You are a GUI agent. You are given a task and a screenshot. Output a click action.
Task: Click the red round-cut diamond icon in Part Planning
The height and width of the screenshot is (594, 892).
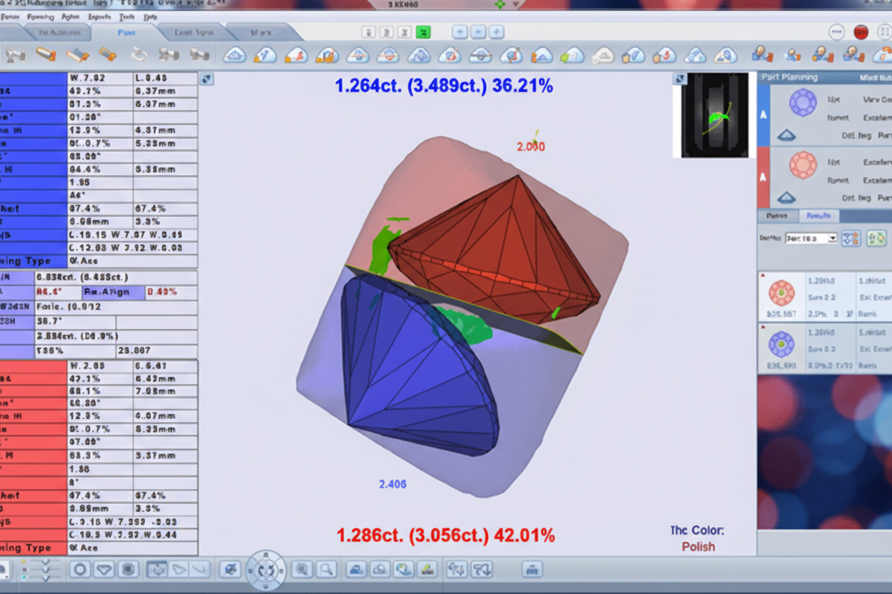[803, 165]
